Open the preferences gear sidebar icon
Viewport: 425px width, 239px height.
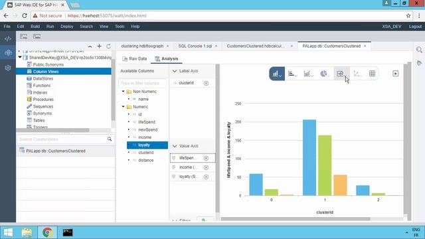(8, 68)
